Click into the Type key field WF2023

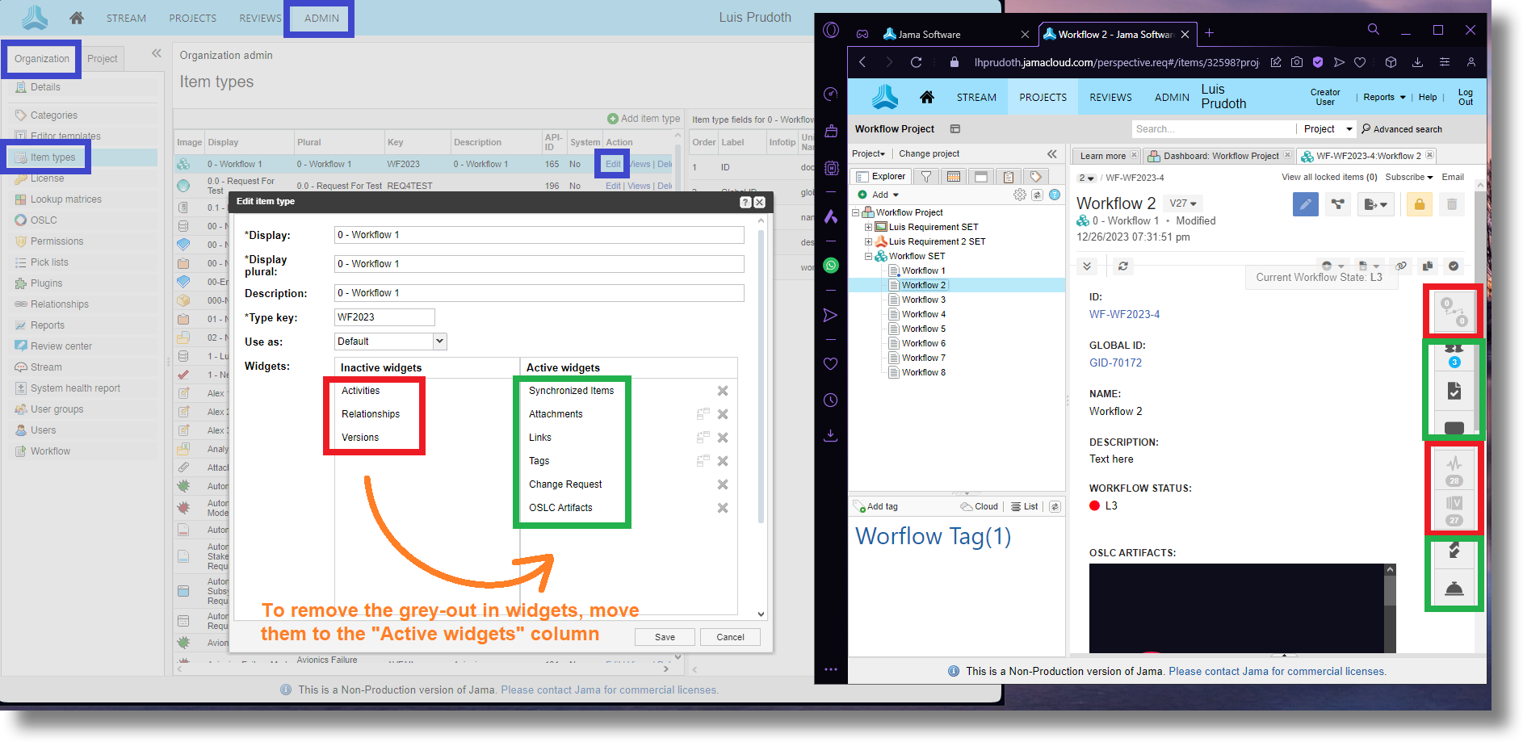(x=384, y=317)
